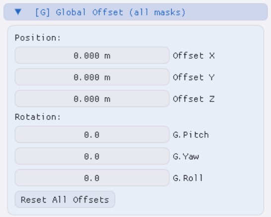The height and width of the screenshot is (217, 271).
Task: Click the Offset Y value field
Action: (92, 77)
